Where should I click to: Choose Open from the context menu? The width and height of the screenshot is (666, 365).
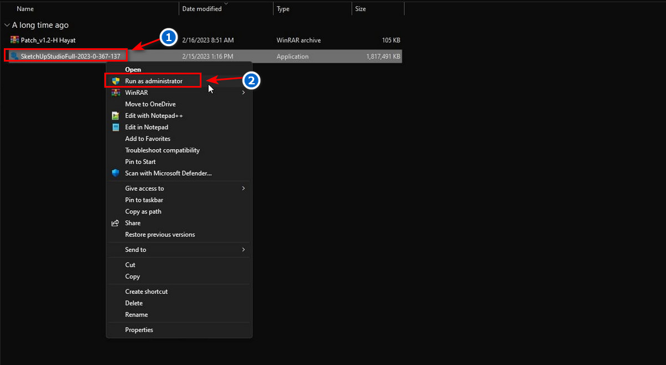pos(133,69)
